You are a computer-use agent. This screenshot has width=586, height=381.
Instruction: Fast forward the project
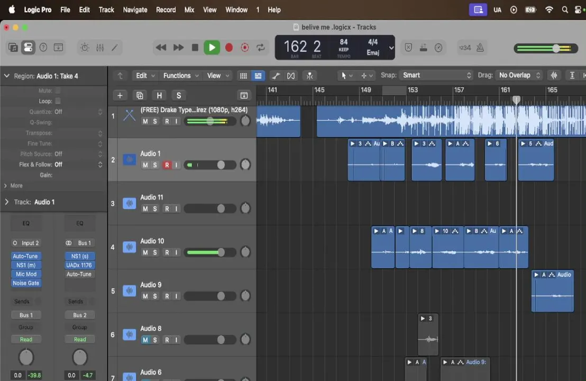[179, 48]
